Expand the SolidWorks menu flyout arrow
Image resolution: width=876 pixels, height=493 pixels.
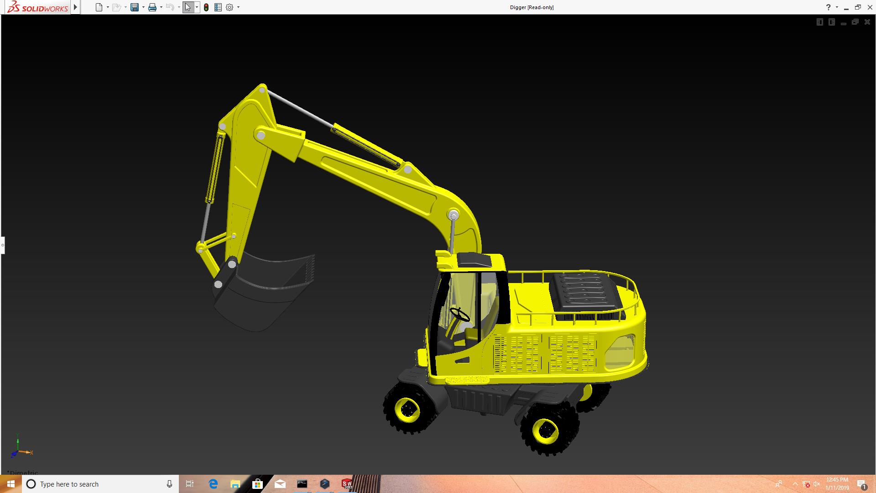(x=76, y=7)
